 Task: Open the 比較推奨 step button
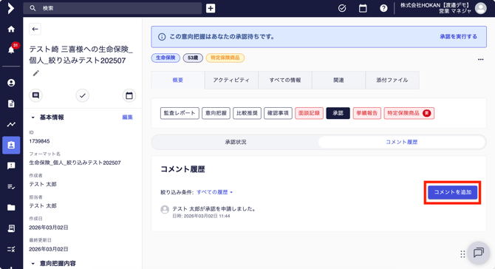tap(247, 113)
